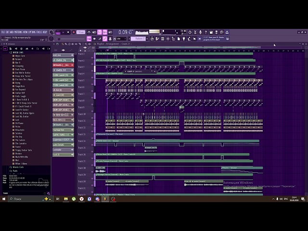Open the microphone recording icon in top toolbar

pyautogui.click(x=200, y=32)
